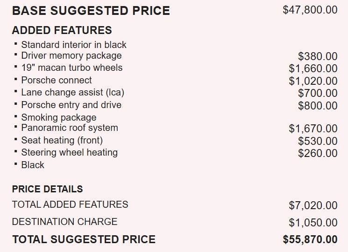Click the 19" macan turbo wheels item
This screenshot has width=348, height=252.
pos(71,68)
